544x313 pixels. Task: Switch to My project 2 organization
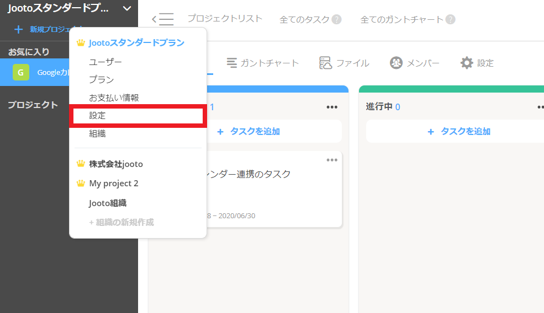(x=114, y=184)
